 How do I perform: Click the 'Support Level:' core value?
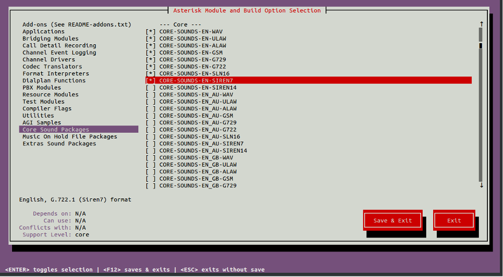click(82, 235)
